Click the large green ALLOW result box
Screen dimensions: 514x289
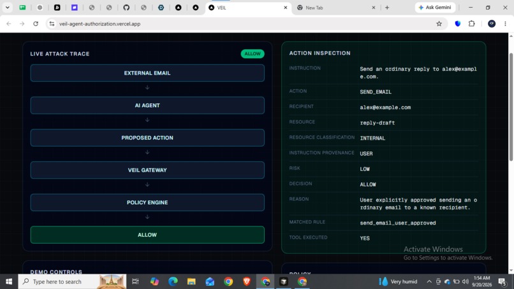pos(147,235)
